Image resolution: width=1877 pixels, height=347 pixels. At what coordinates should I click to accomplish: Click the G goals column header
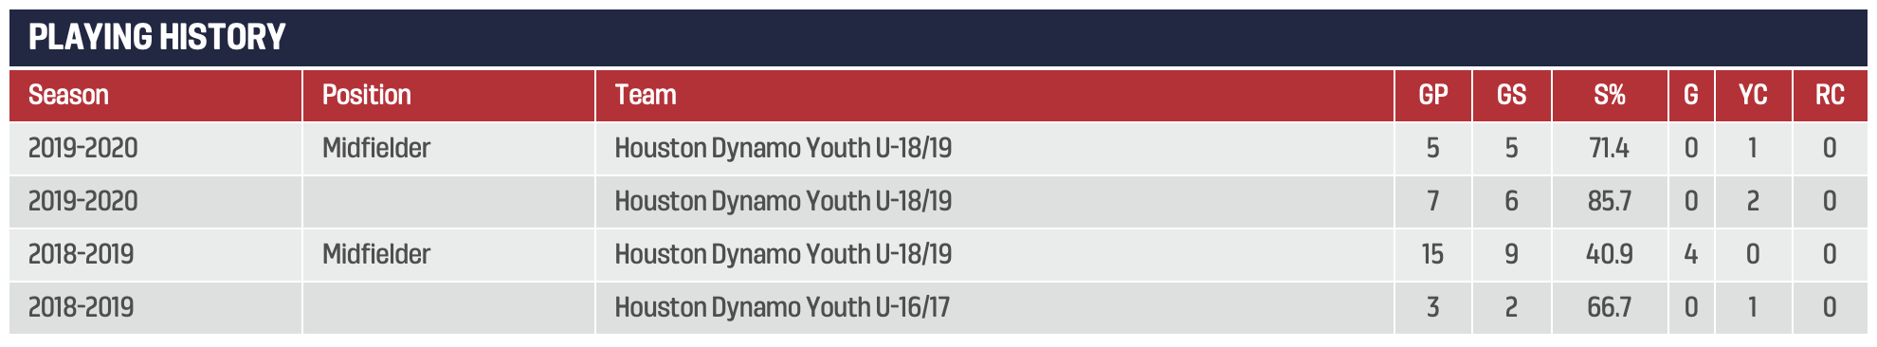coord(1691,95)
